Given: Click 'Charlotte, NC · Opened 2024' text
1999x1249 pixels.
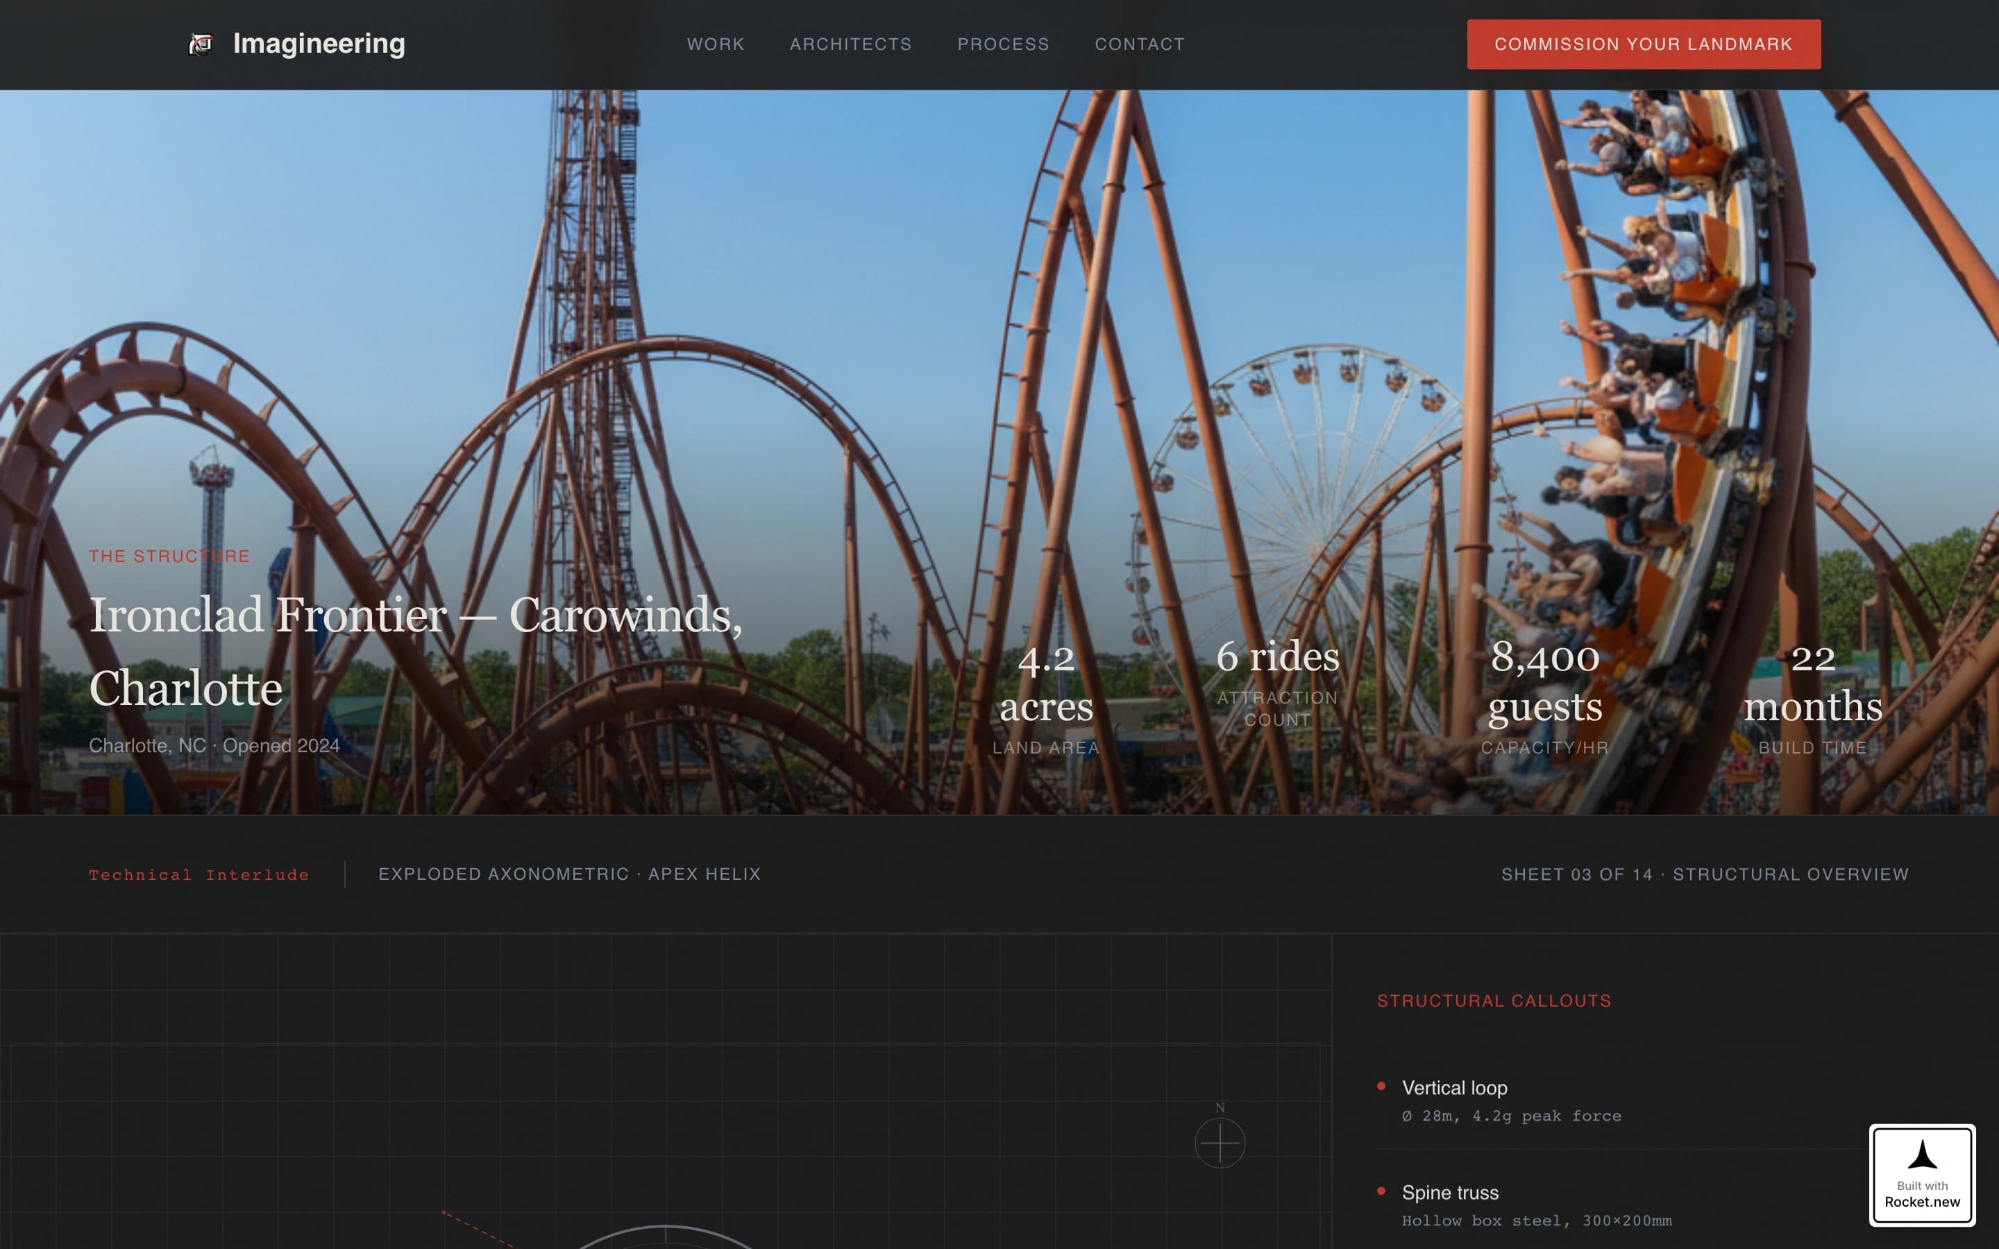Looking at the screenshot, I should pos(214,745).
